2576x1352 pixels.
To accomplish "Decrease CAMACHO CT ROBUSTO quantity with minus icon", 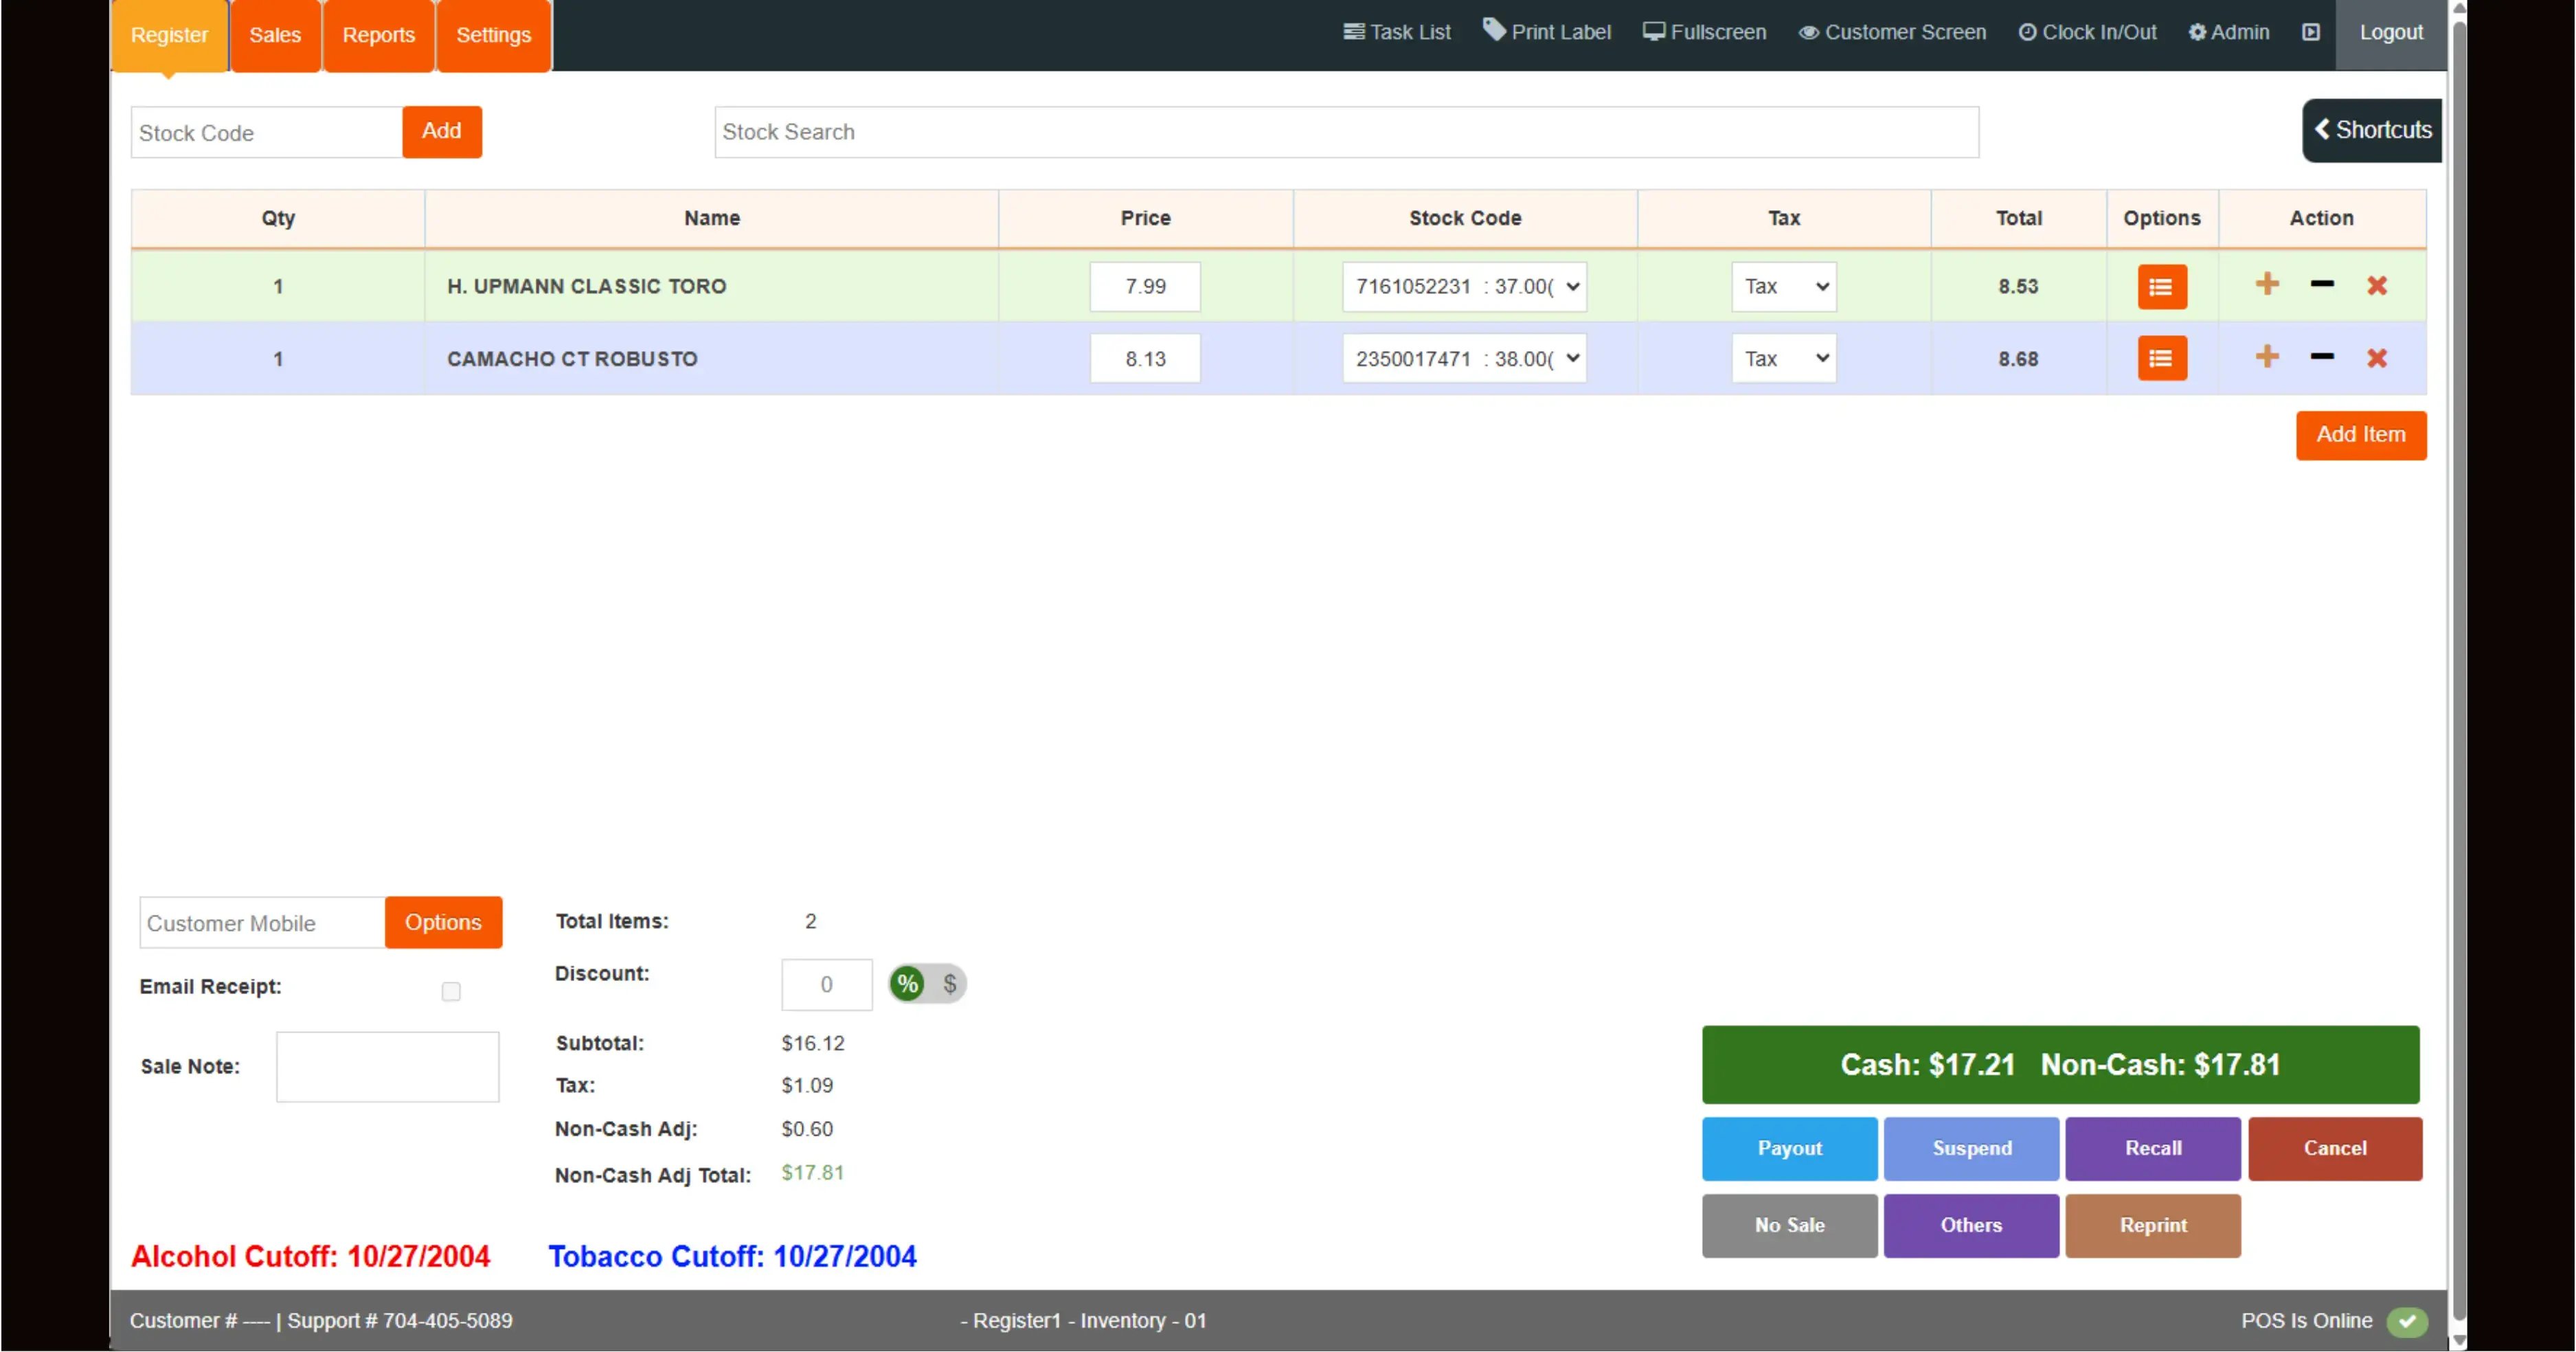I will coord(2322,358).
